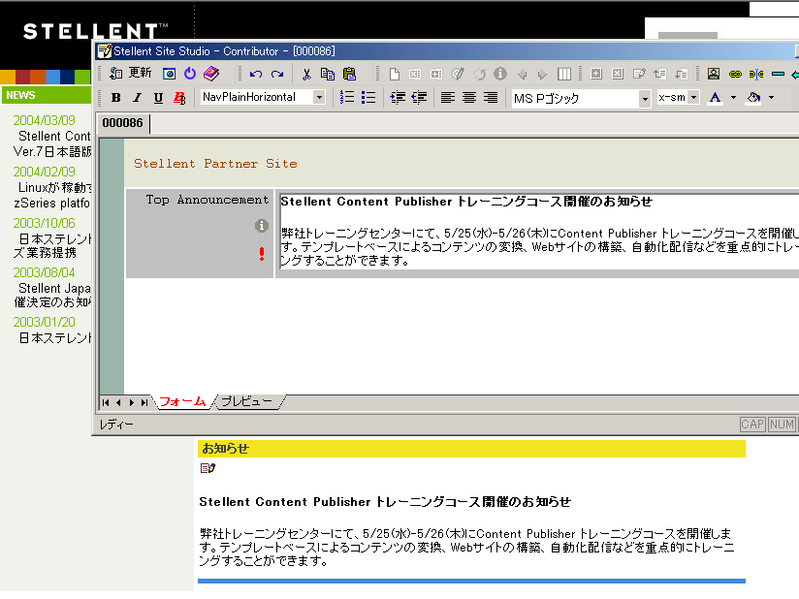The width and height of the screenshot is (799, 599).
Task: Click the edit element pencil icon
Action: (639, 74)
